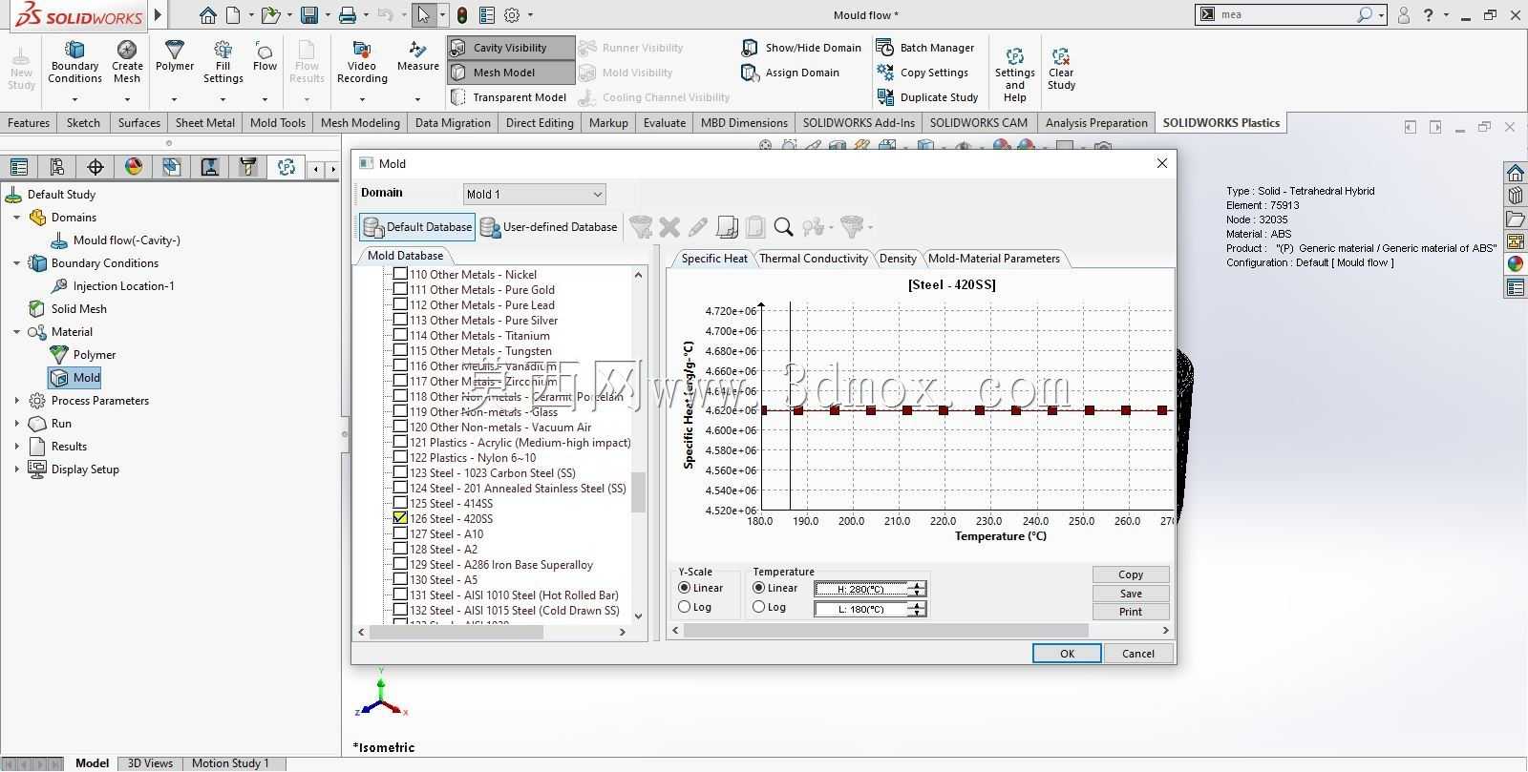The image size is (1528, 772).
Task: Toggle Mesh Model display
Action: coord(511,73)
